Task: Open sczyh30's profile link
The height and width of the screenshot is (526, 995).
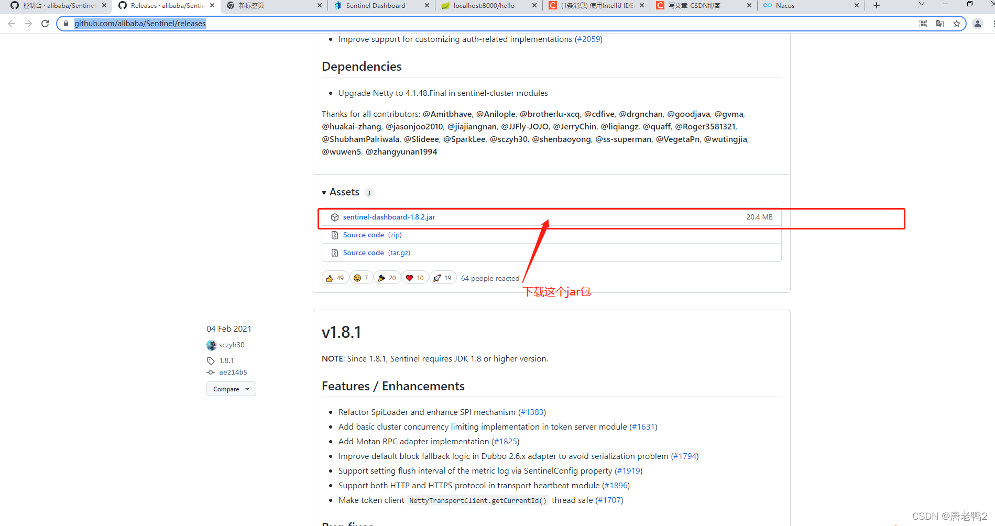Action: [232, 345]
